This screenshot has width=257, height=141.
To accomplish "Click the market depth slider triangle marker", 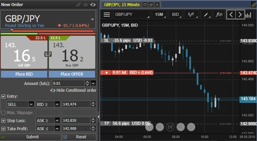I will pyautogui.click(x=12, y=30).
